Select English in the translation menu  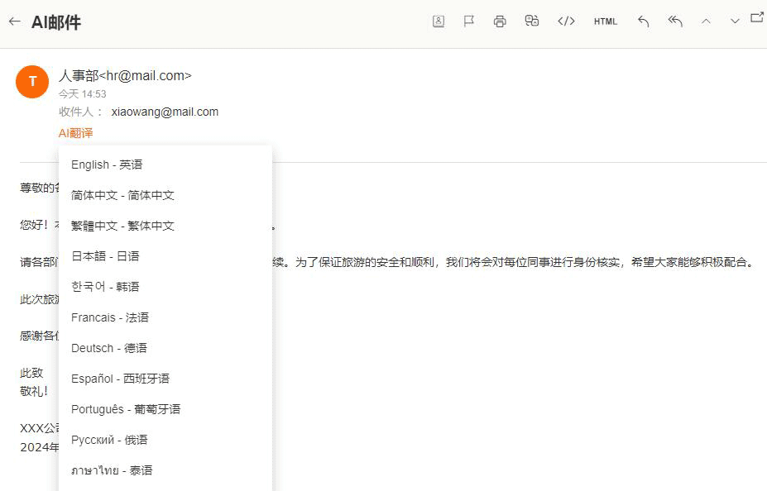107,164
